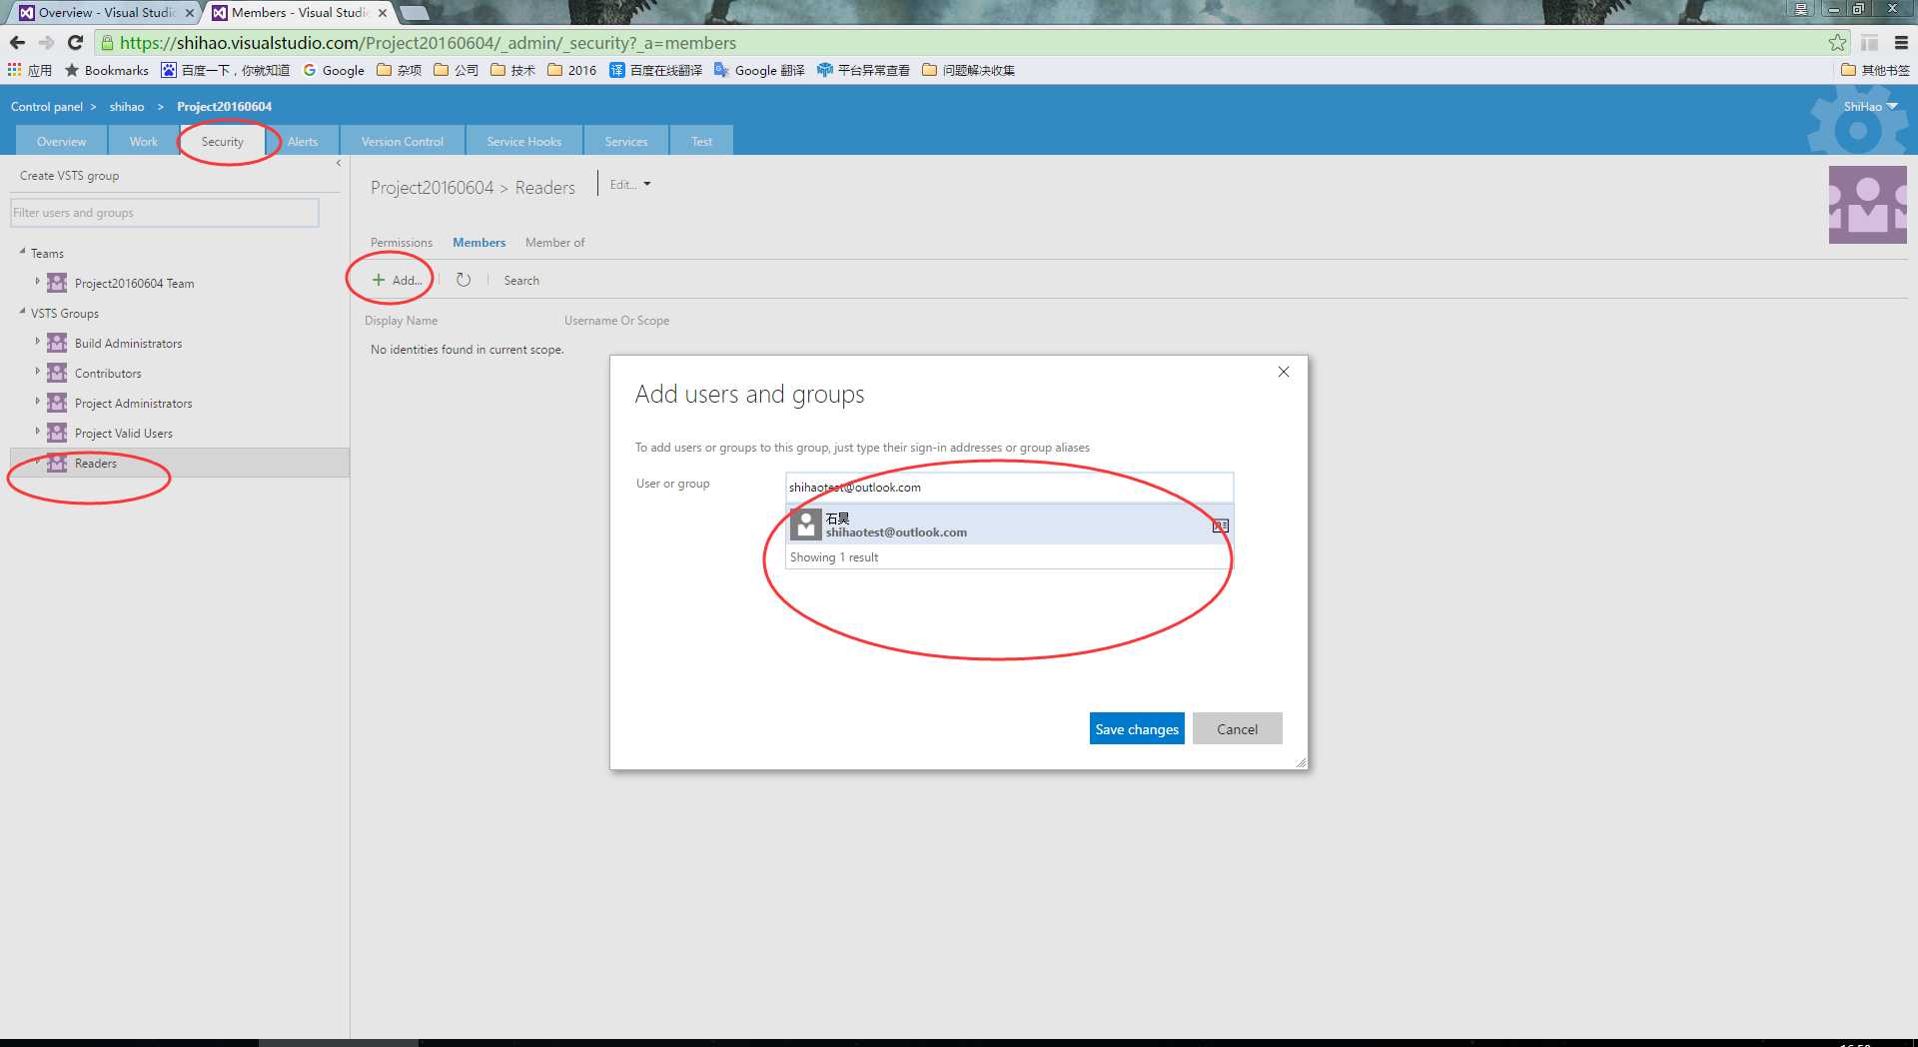Select the Security tab

222,141
